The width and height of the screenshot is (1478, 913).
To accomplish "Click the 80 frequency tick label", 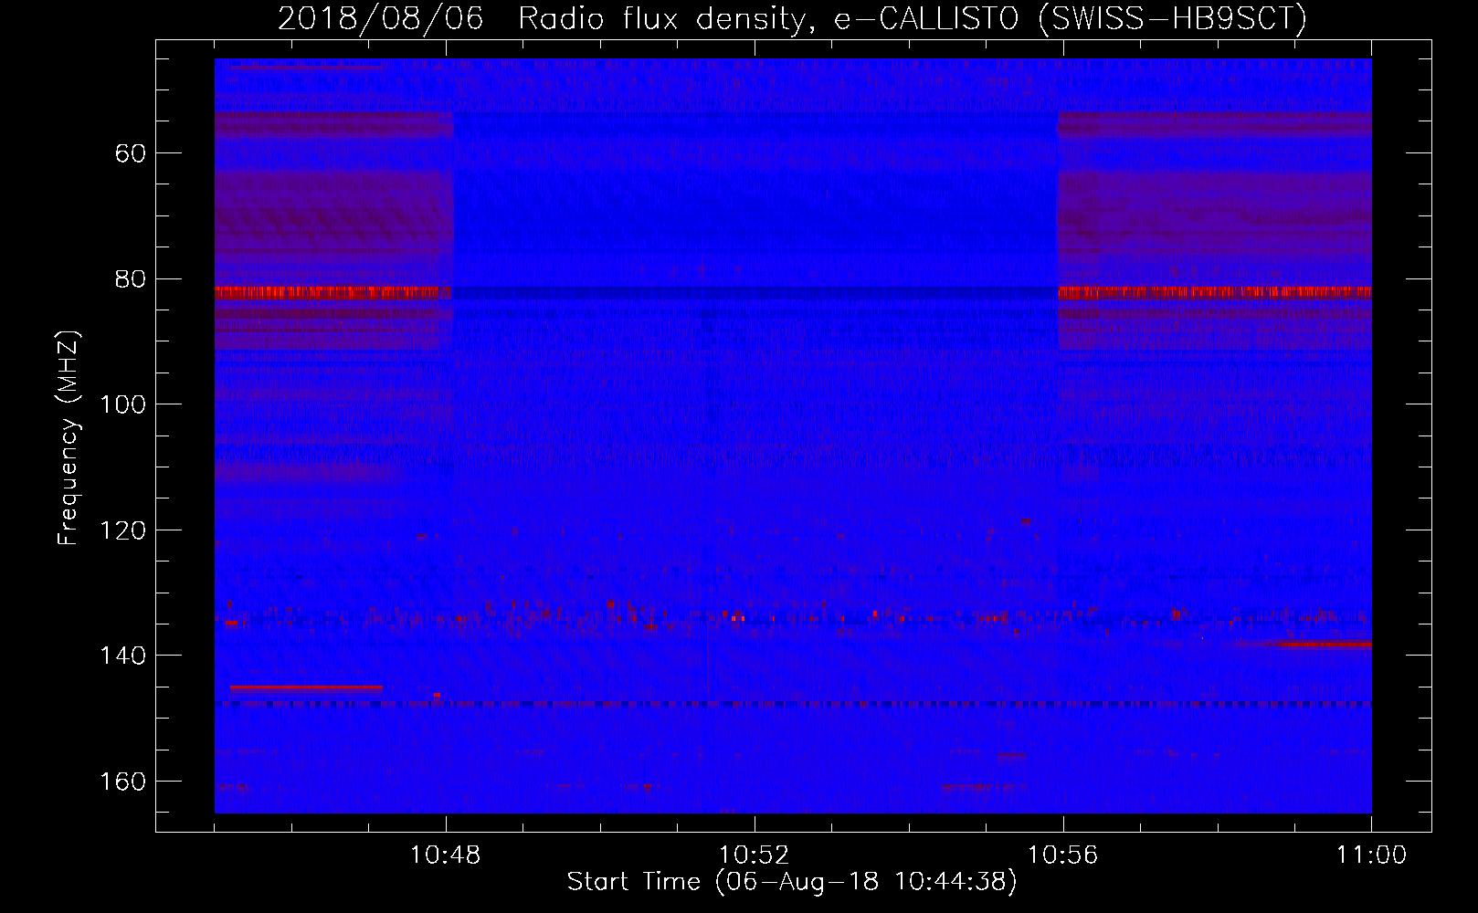I will click(131, 279).
